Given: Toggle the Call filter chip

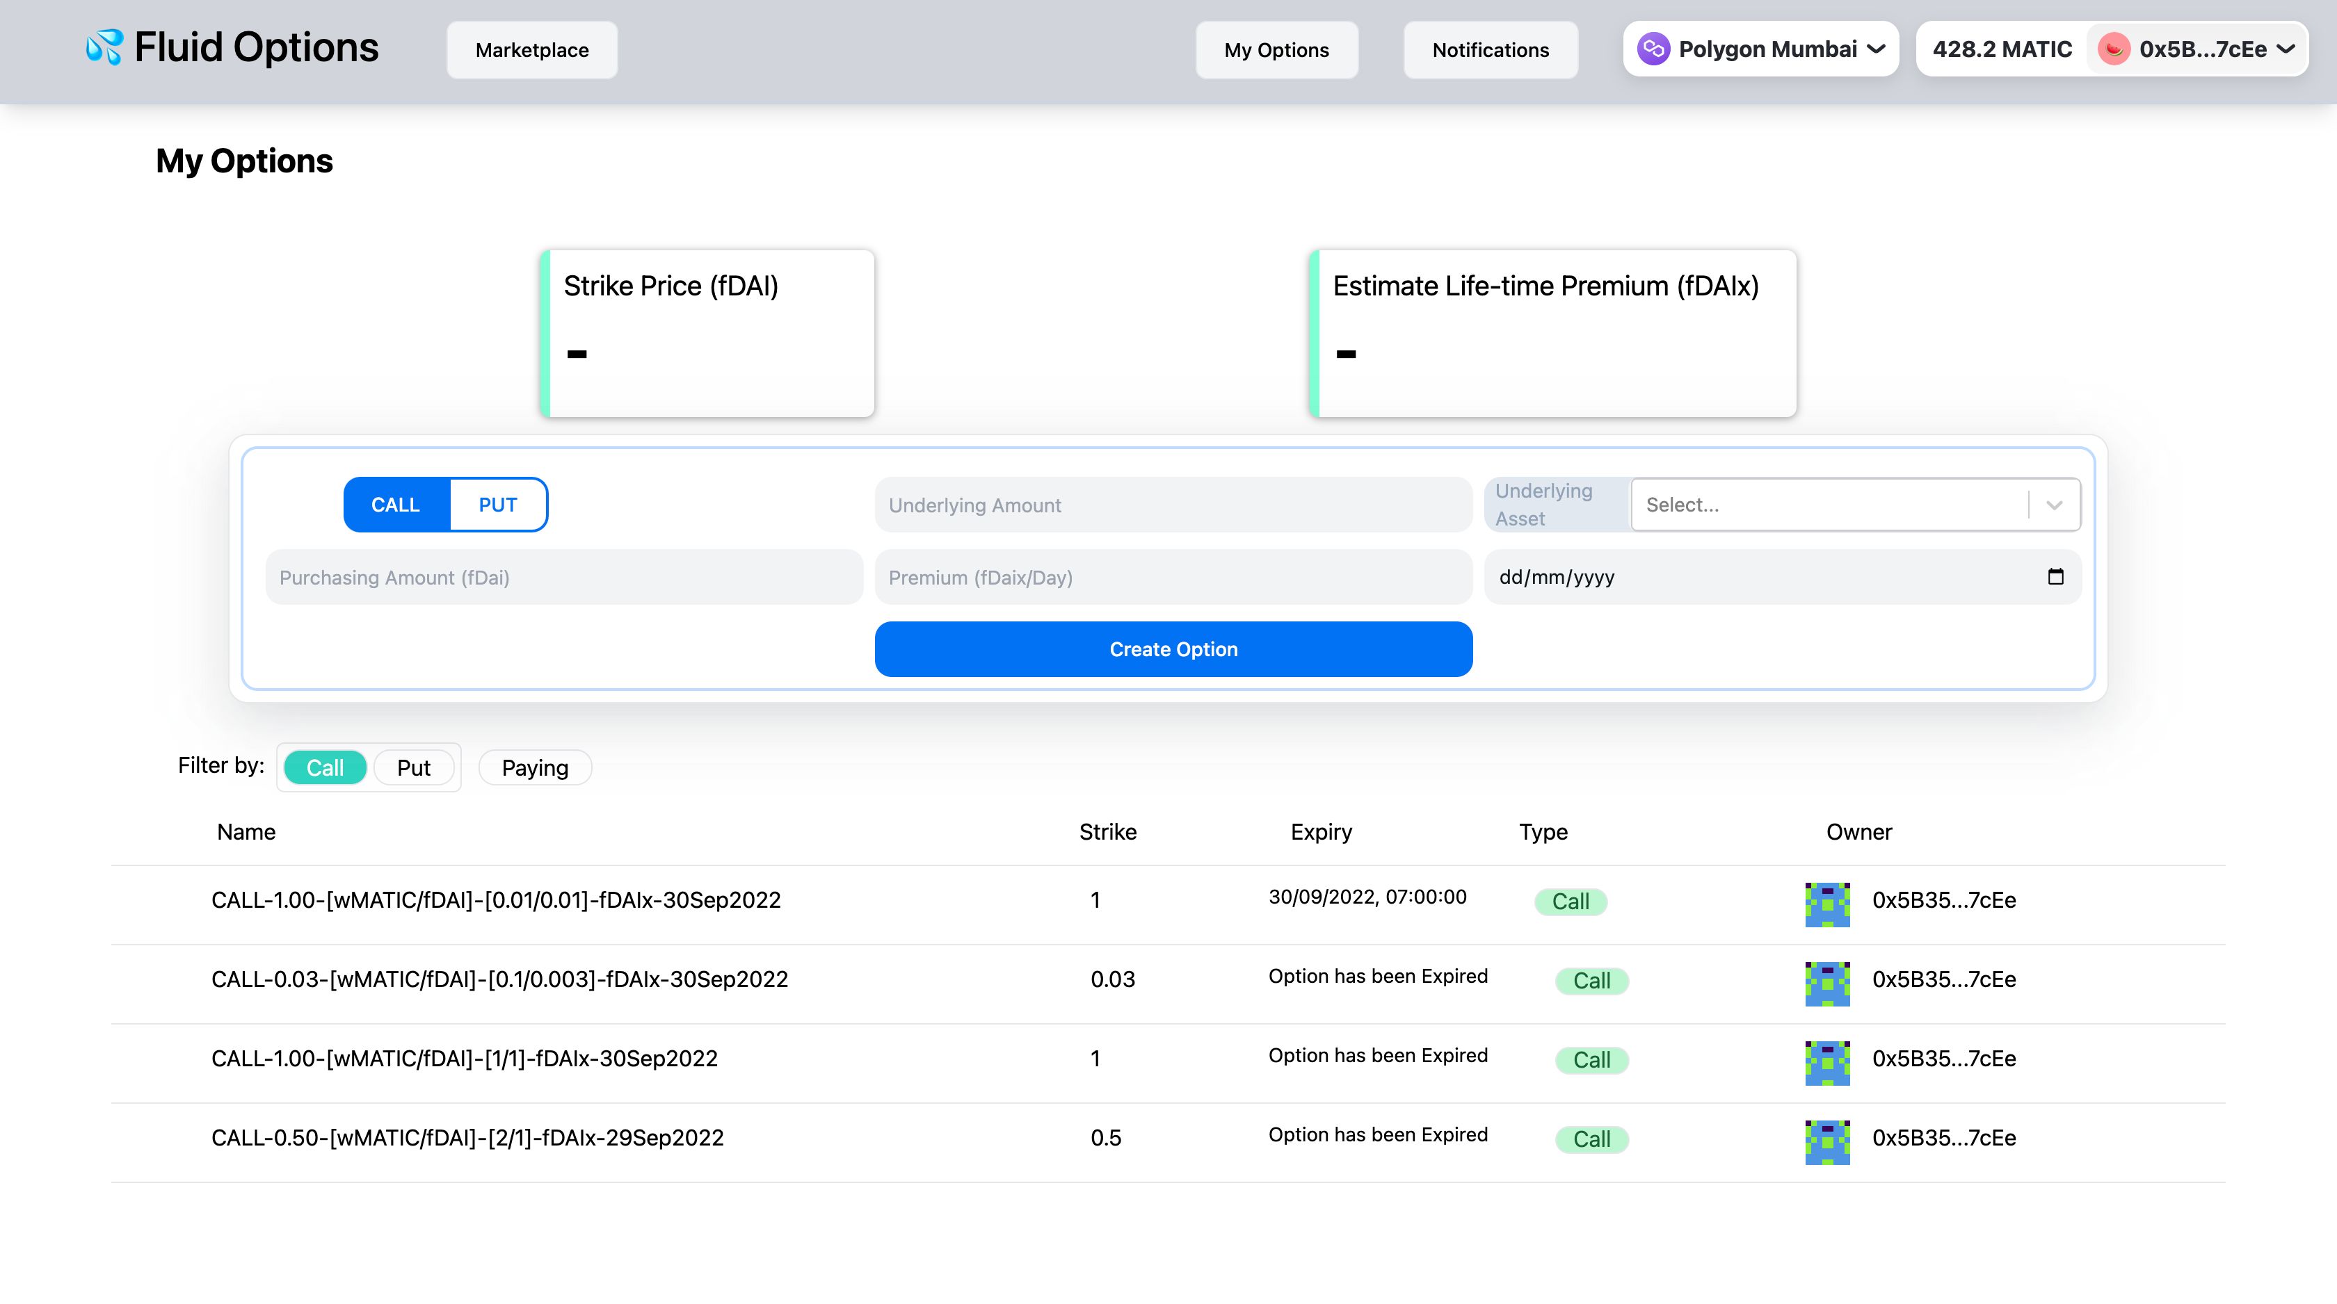Looking at the screenshot, I should pos(325,767).
